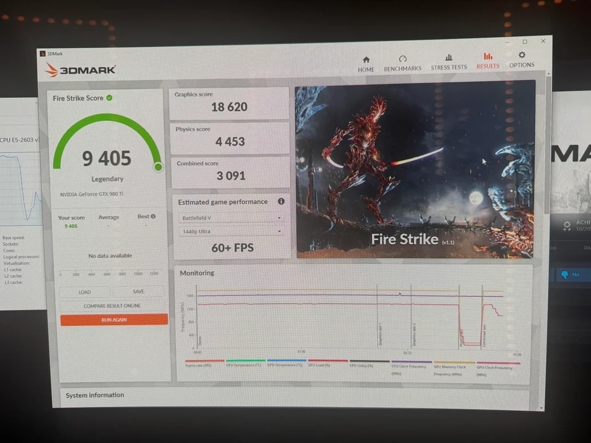Viewport: 591px width, 443px height.
Task: Click the 16/29 achievements text in the right window
Action: pos(583,229)
